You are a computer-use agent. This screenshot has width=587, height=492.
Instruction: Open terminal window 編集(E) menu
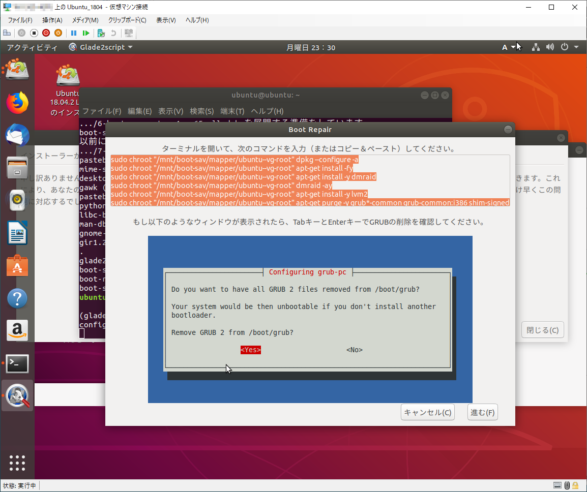coord(140,111)
